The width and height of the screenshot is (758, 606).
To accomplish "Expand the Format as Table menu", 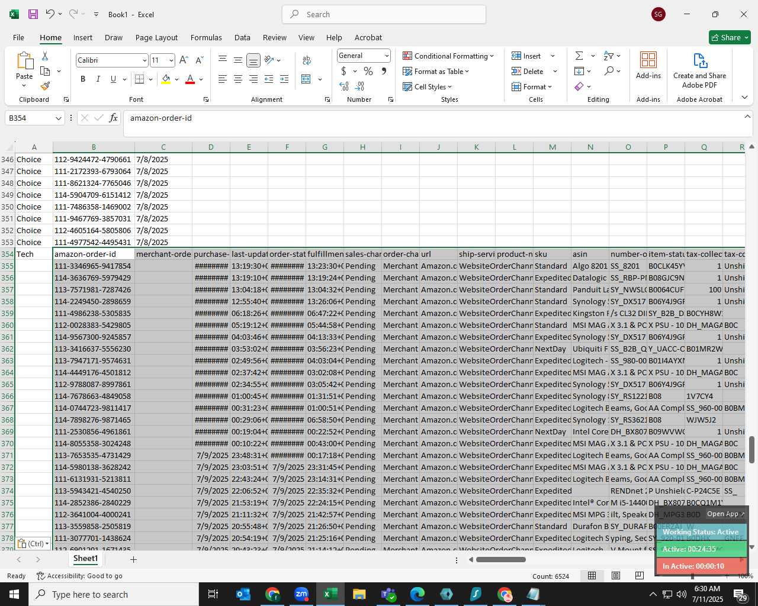I will pyautogui.click(x=436, y=71).
